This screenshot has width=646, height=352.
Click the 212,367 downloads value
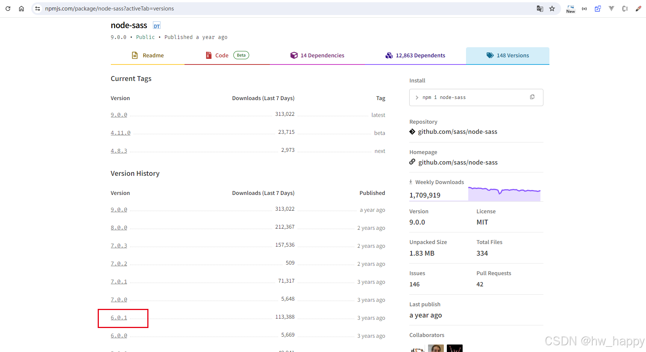tap(285, 227)
